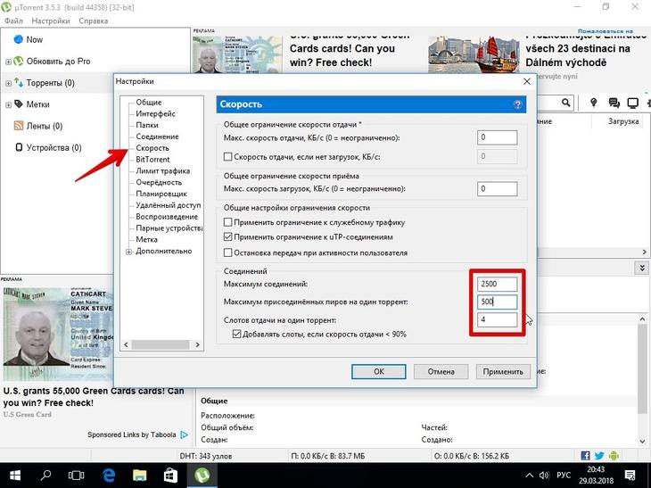651x488 pixels.
Task: Click the Загрузка column header
Action: 623,121
